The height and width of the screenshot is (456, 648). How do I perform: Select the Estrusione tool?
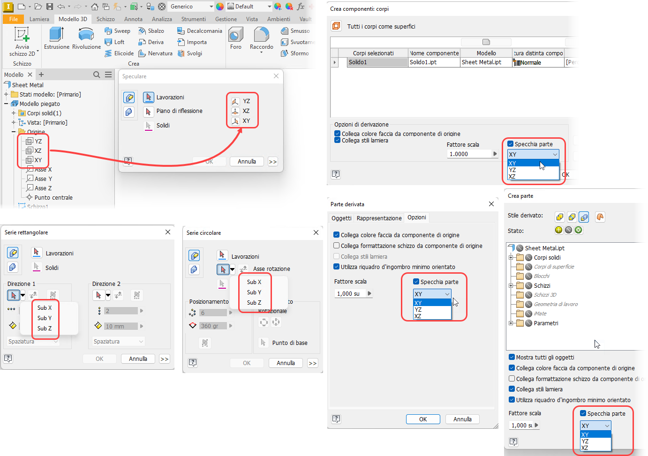tap(57, 38)
